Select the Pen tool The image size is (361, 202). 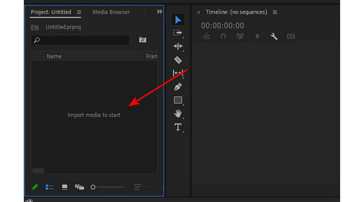coord(178,87)
